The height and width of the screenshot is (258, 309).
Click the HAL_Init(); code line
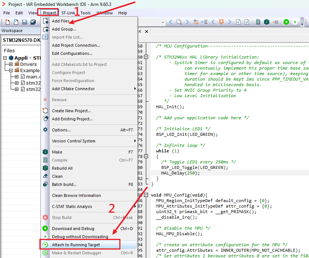(170, 107)
